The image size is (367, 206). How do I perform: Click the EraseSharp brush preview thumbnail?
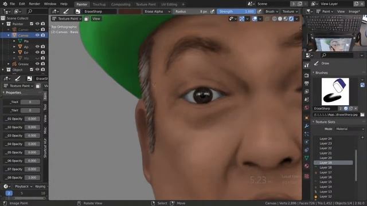point(335,92)
